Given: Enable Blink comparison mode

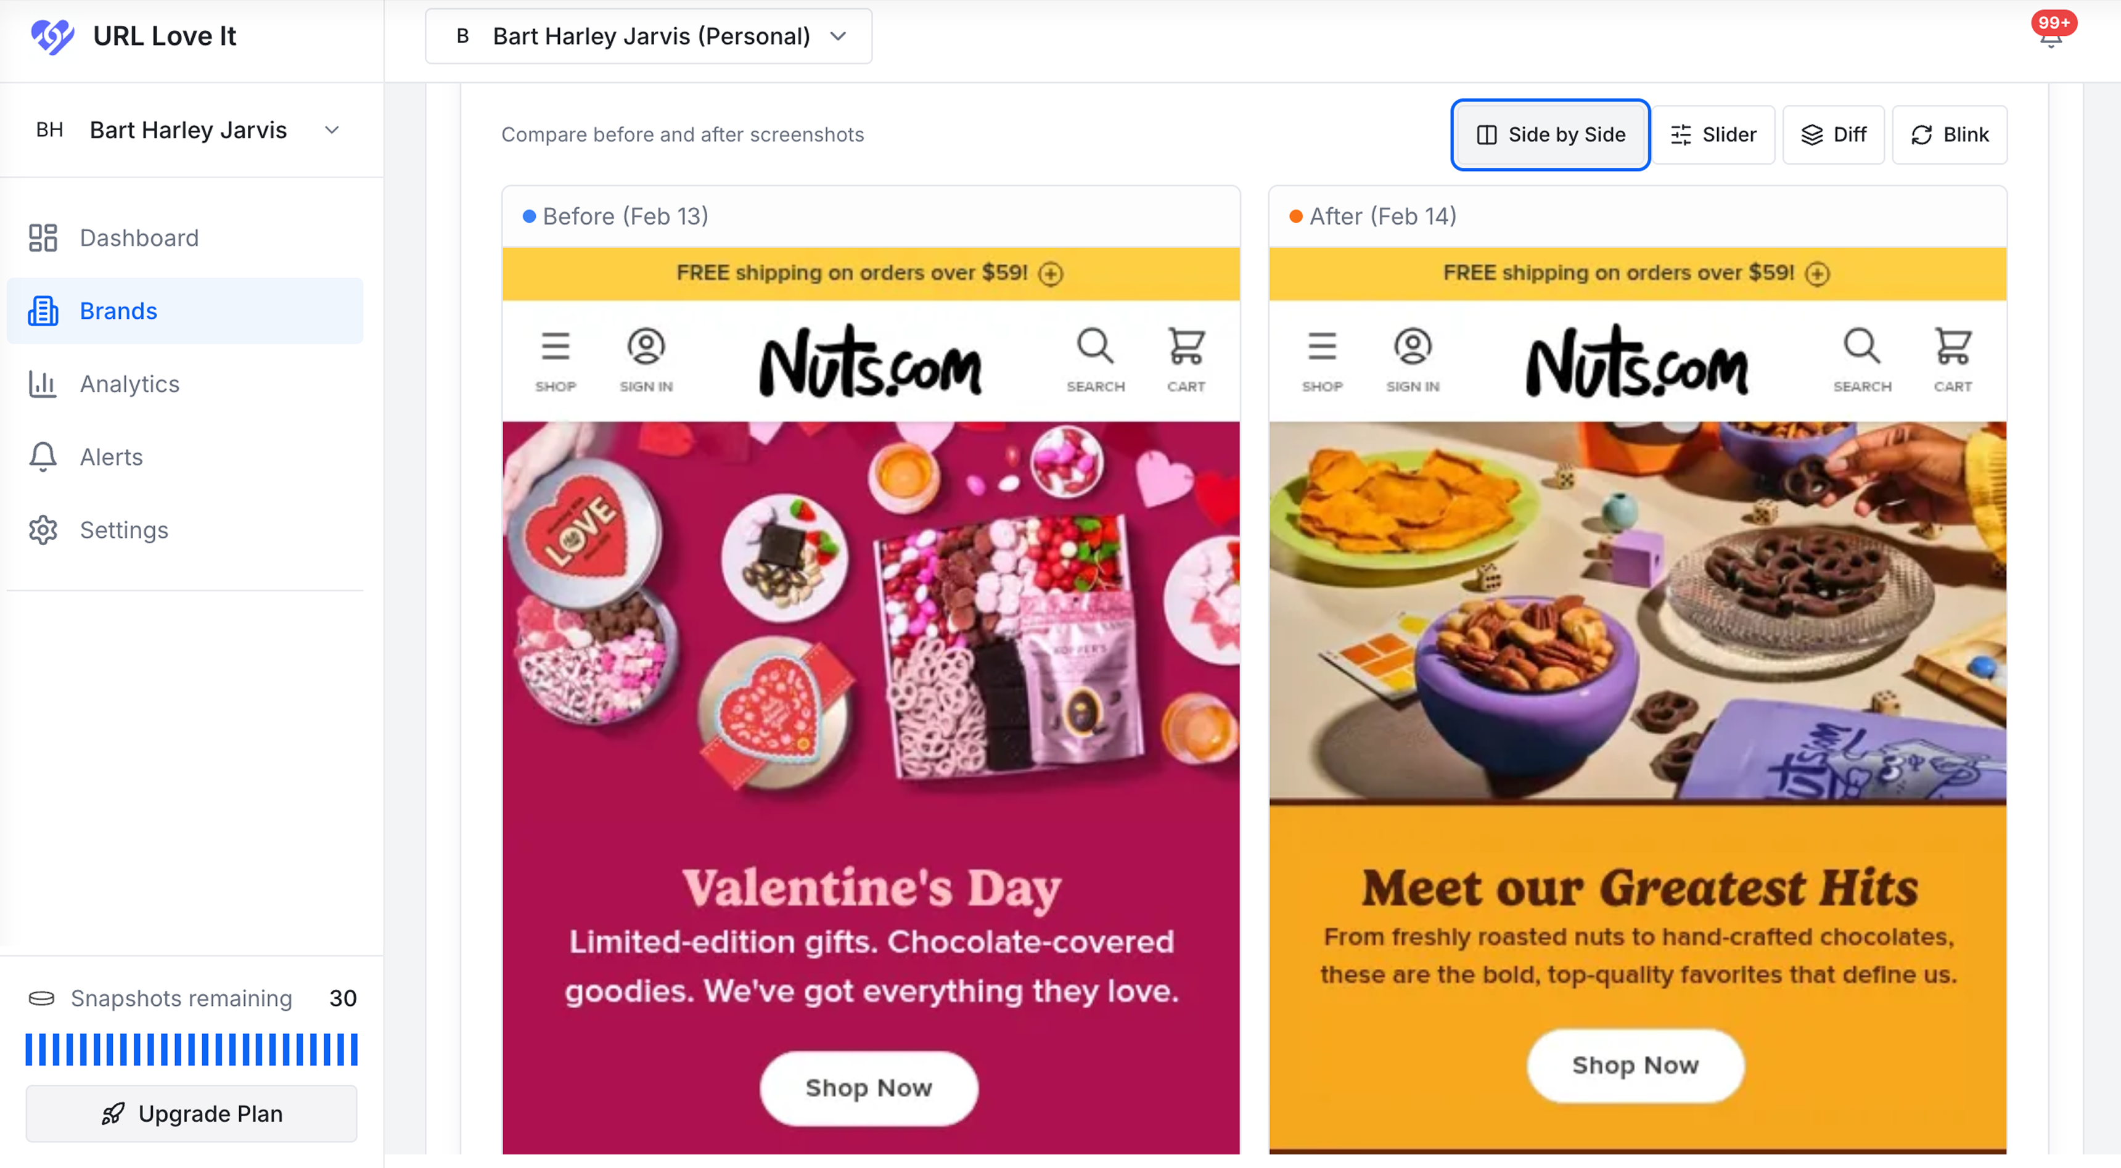Looking at the screenshot, I should point(1949,134).
